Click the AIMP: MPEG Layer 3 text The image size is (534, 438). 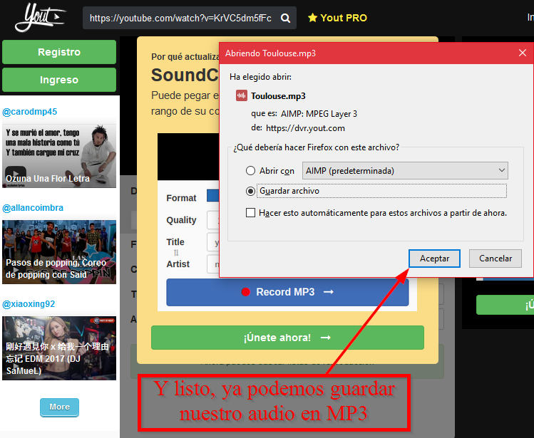[319, 114]
